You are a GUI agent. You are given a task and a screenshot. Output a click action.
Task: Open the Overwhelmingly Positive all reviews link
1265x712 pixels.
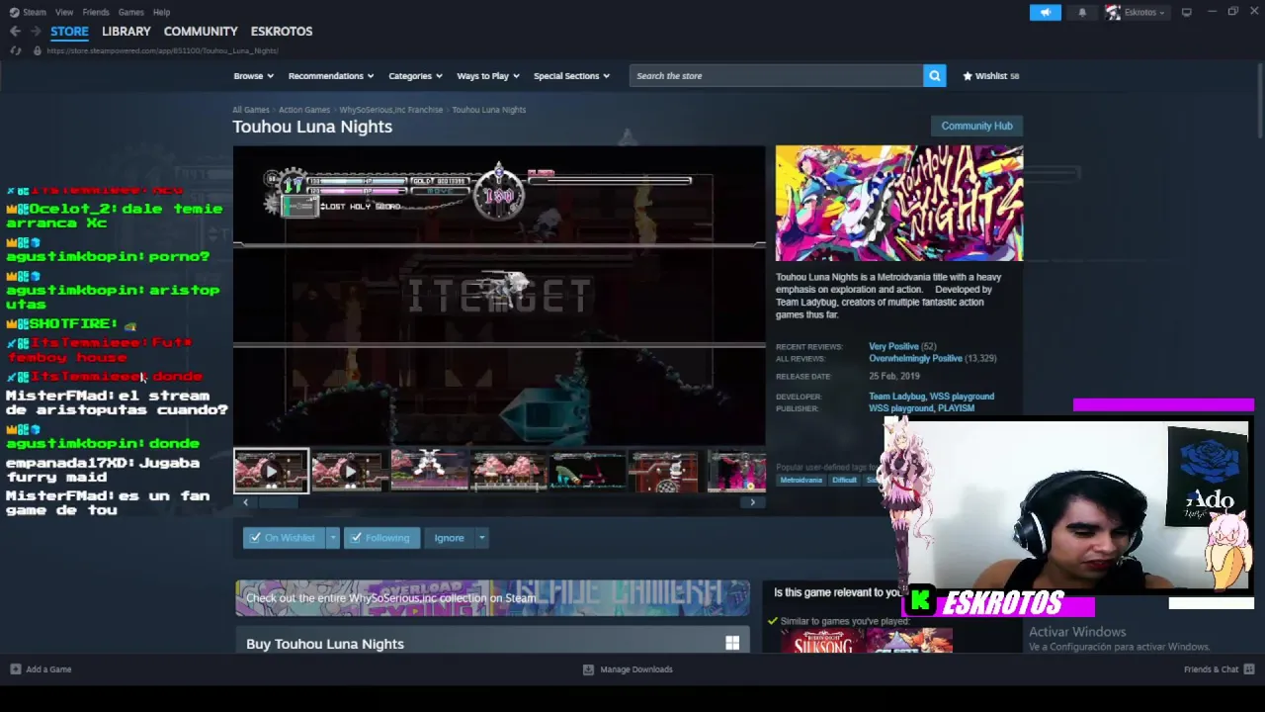click(x=915, y=358)
